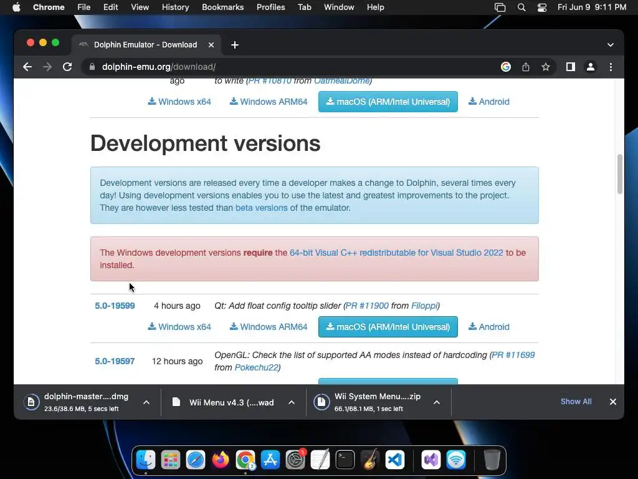Viewport: 638px width, 479px height.
Task: Open Safari from the dock
Action: [195, 460]
